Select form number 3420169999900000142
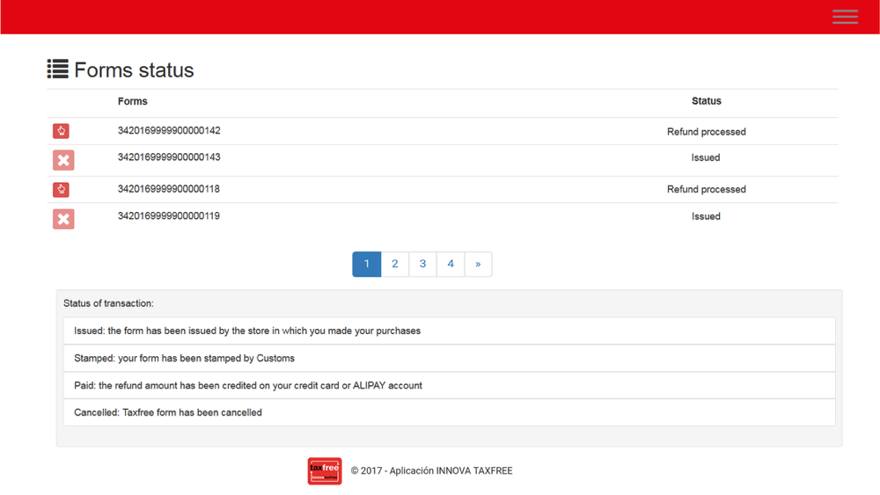Image resolution: width=880 pixels, height=495 pixels. point(169,131)
